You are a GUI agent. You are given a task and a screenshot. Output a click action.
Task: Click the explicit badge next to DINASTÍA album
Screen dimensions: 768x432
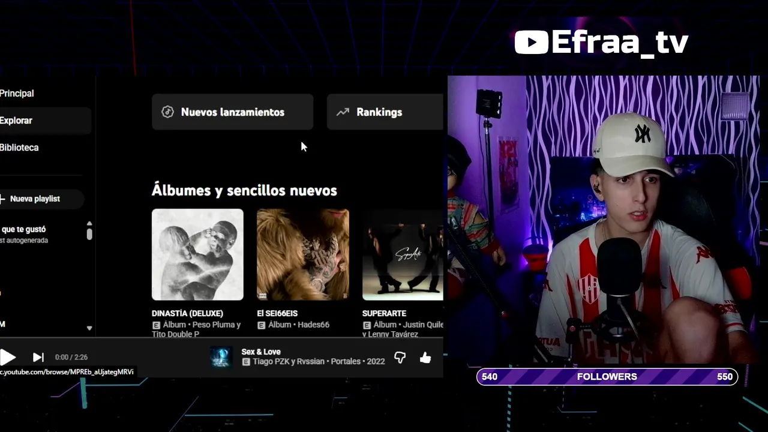(x=156, y=325)
